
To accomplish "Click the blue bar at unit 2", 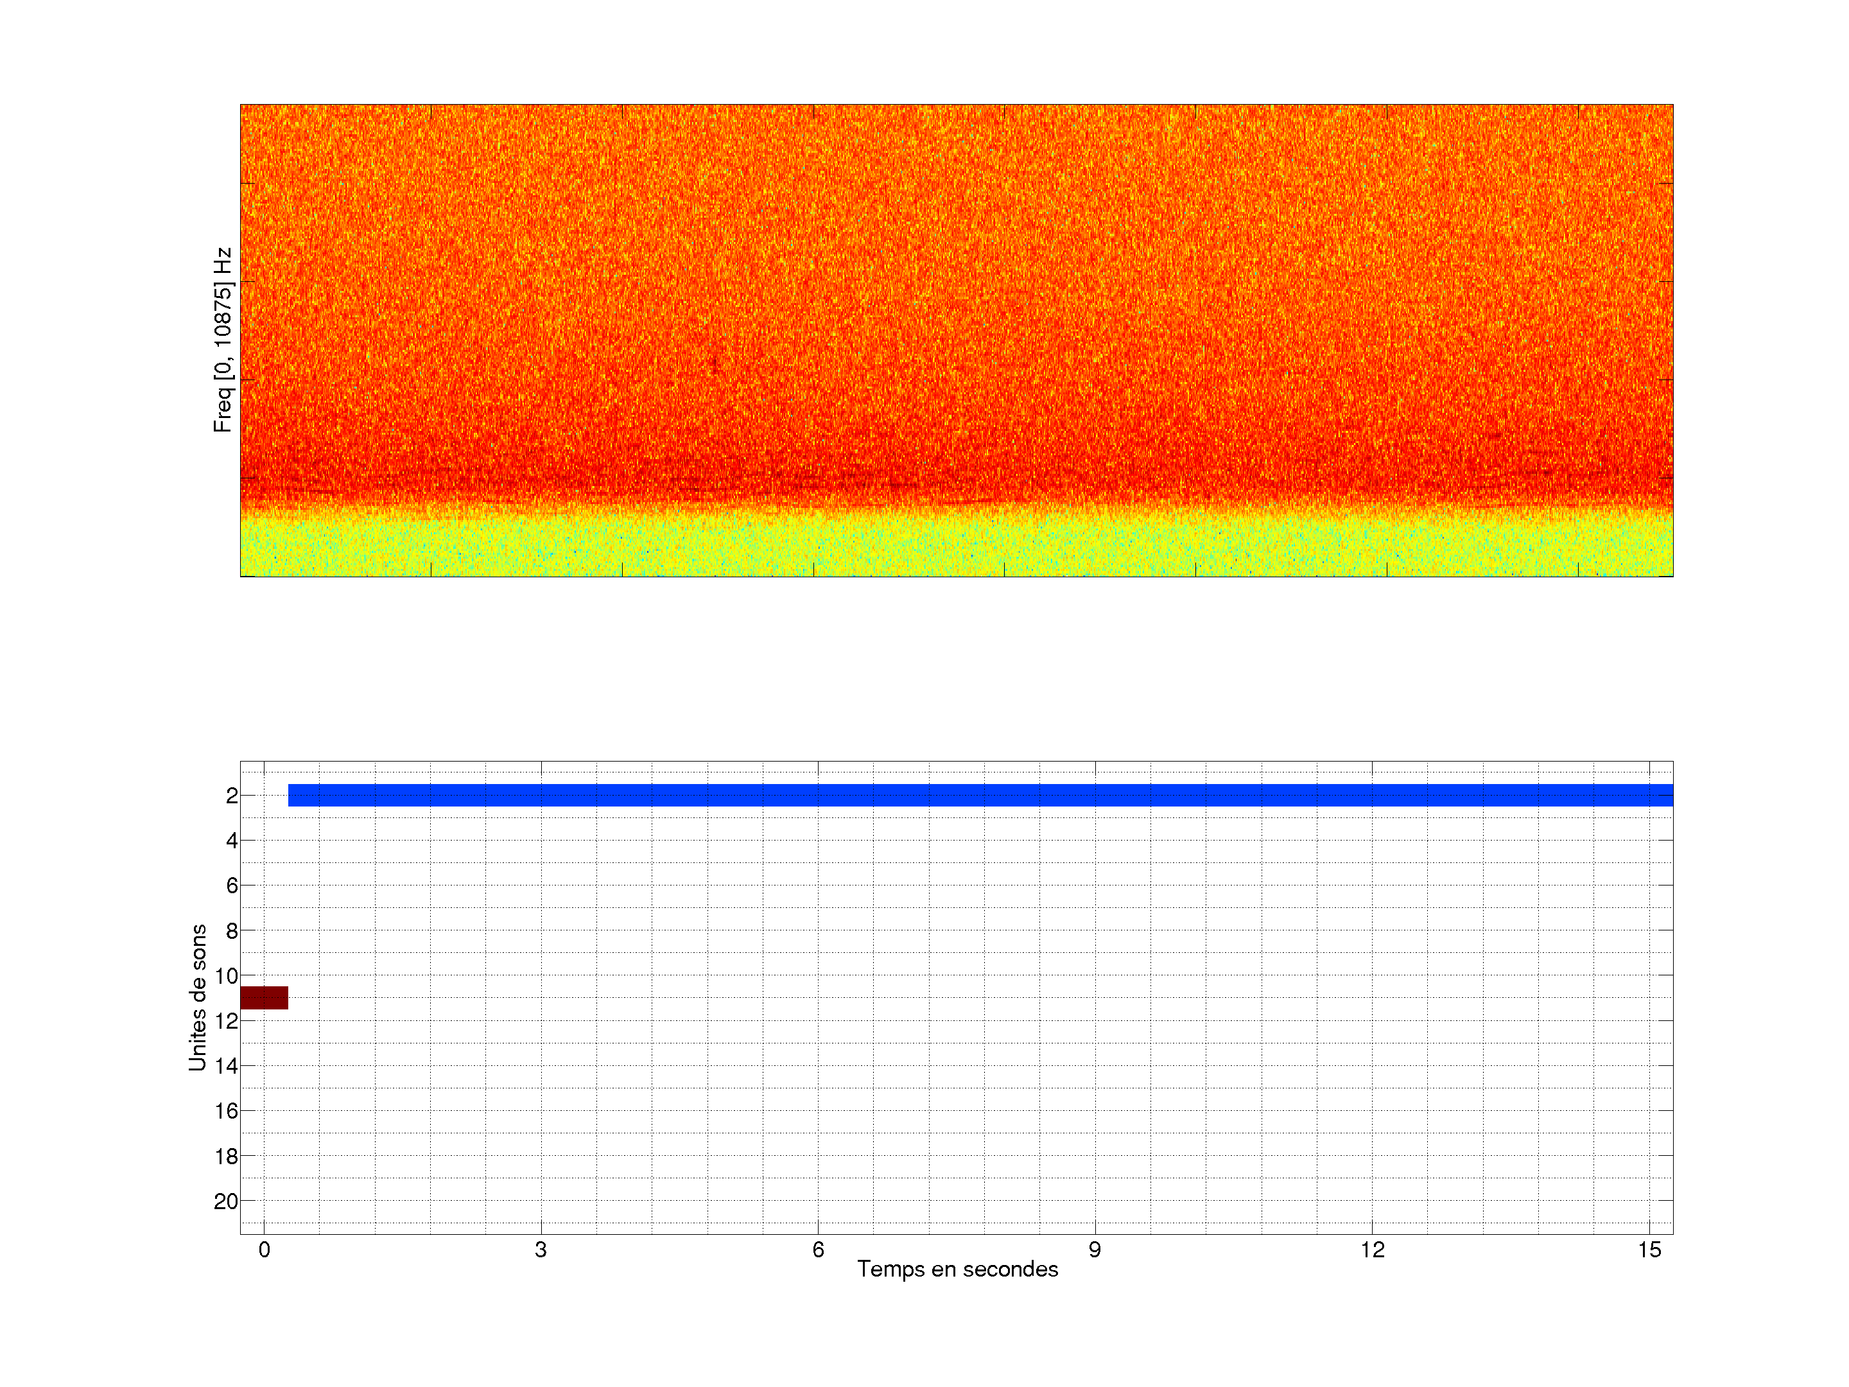I will pyautogui.click(x=980, y=795).
